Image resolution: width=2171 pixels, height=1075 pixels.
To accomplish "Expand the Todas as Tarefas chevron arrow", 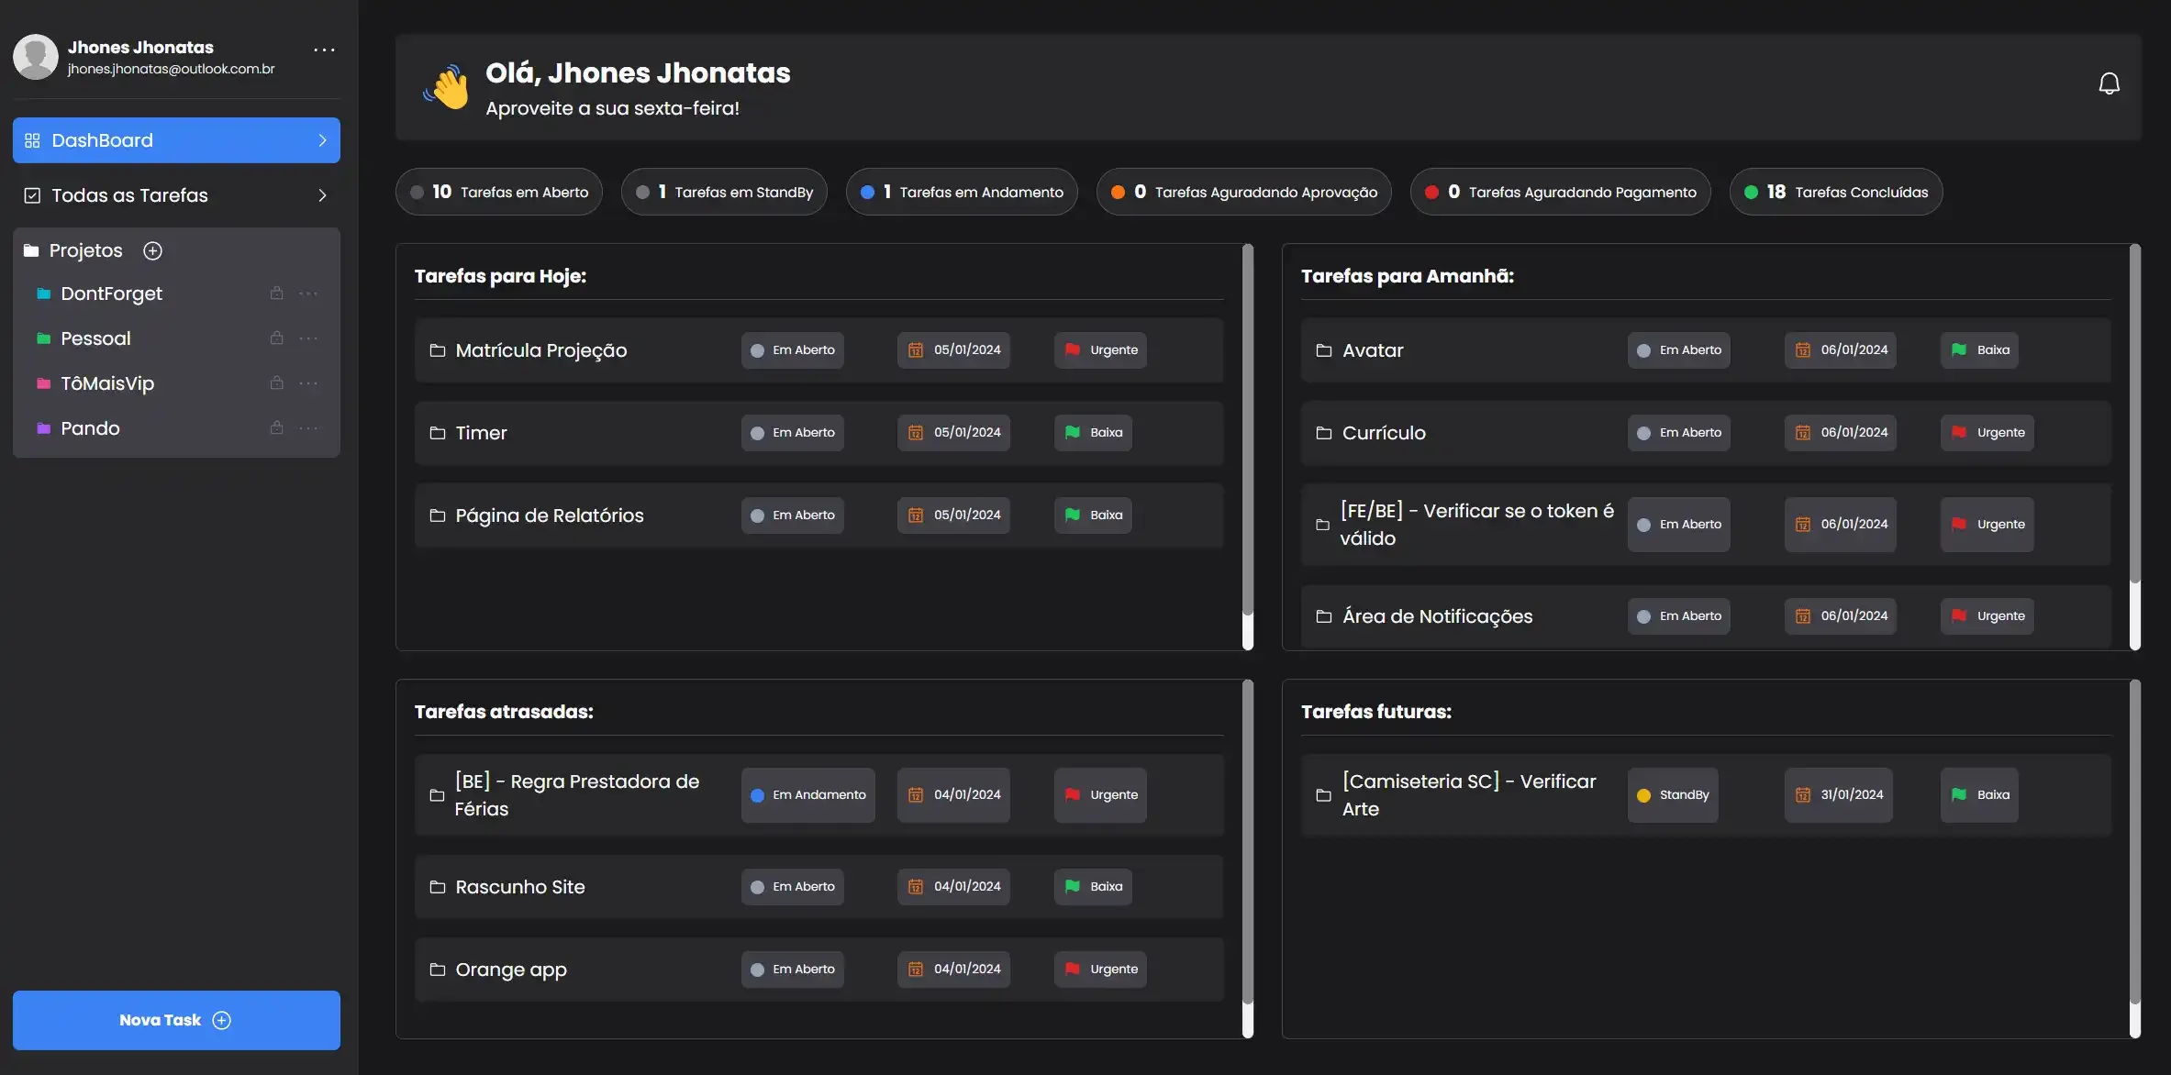I will point(322,195).
